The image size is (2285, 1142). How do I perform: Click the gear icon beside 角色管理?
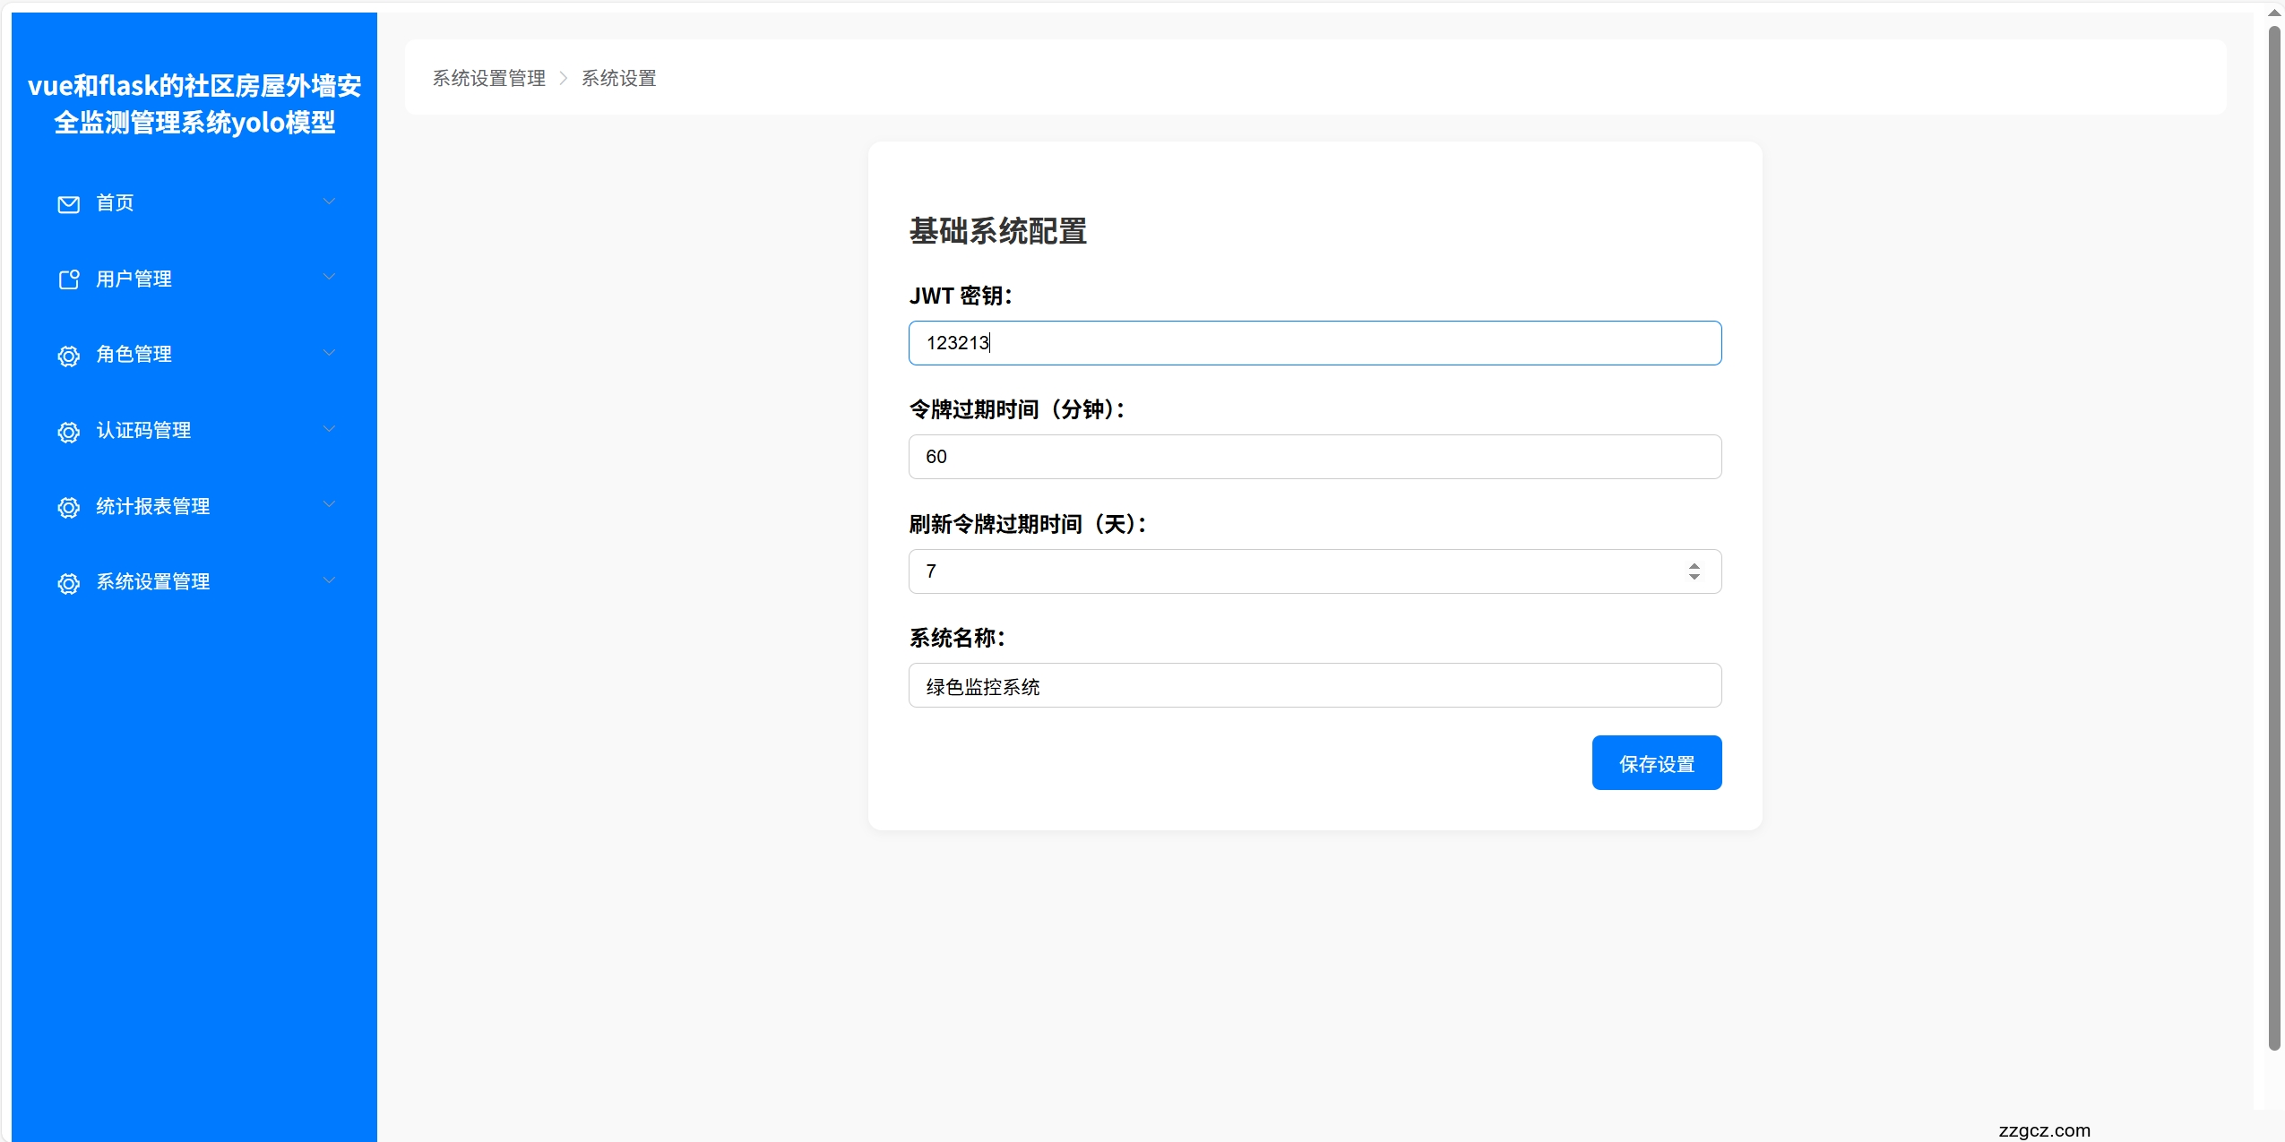click(x=68, y=356)
